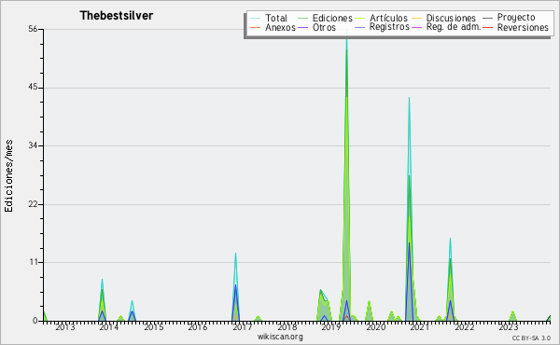
Task: Click the 2016 x-axis year label
Action: coord(198,327)
